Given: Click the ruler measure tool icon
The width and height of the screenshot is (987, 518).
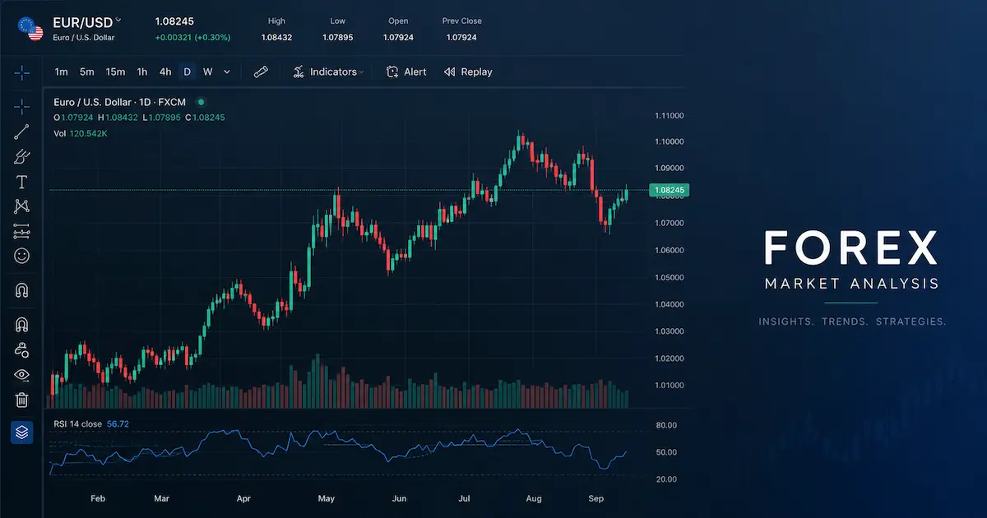Looking at the screenshot, I should point(261,72).
